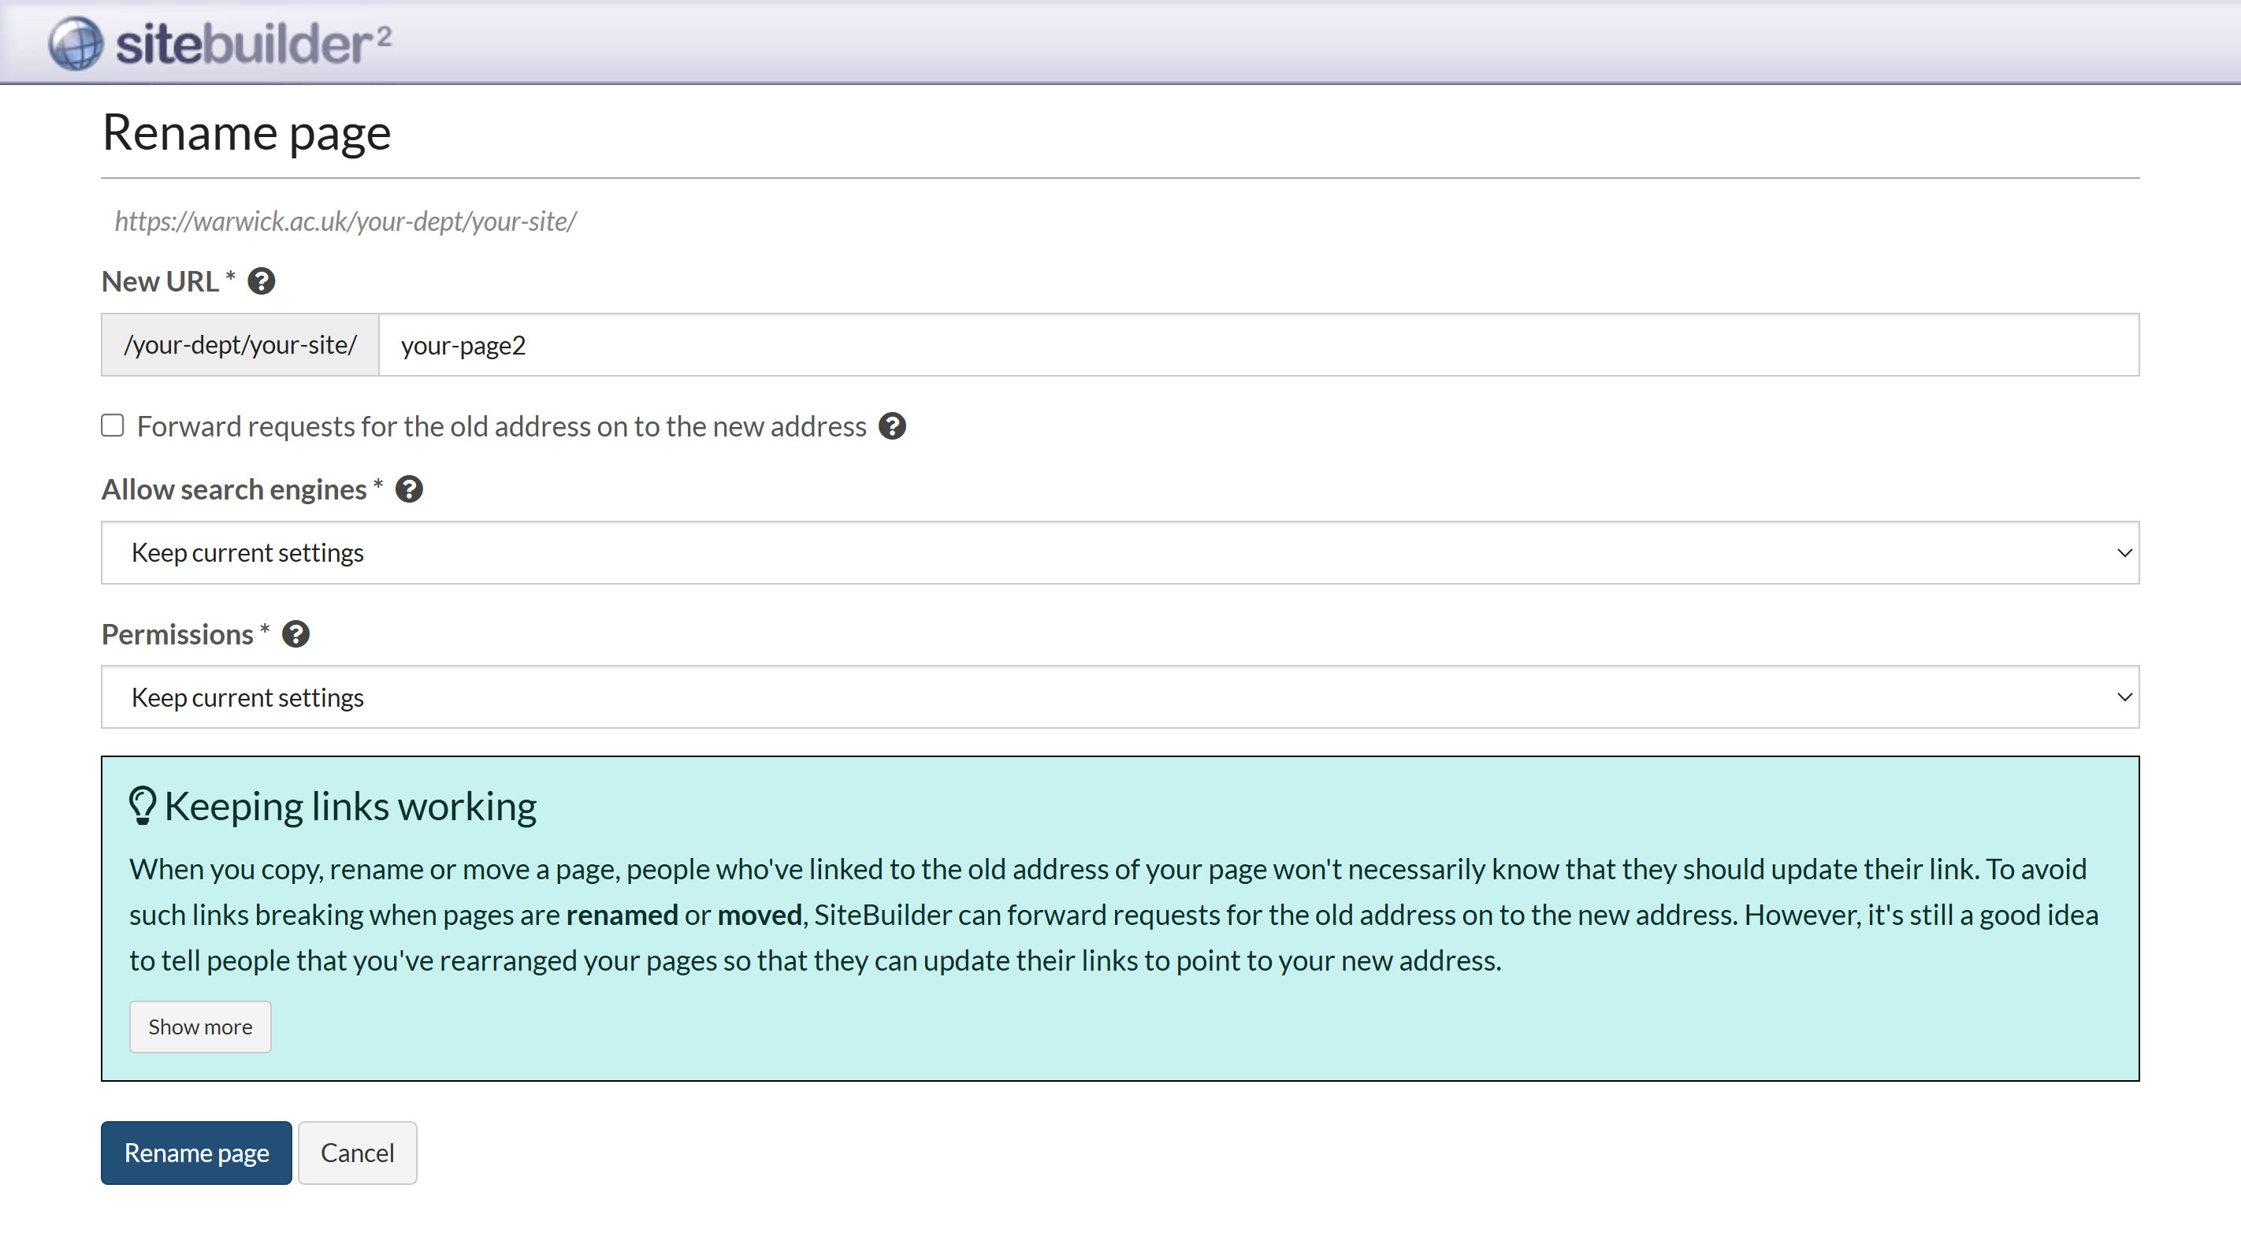Click help icon beside forward requests option
Image resolution: width=2241 pixels, height=1259 pixels.
(x=892, y=426)
